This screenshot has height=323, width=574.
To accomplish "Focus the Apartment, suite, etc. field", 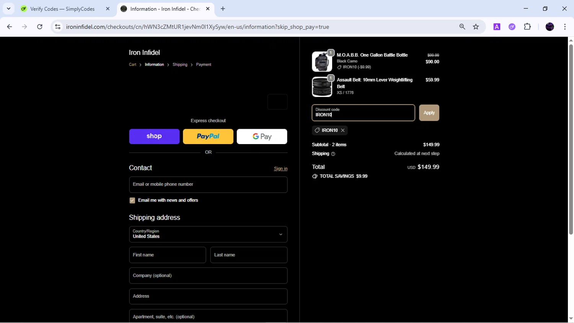I will [208, 316].
